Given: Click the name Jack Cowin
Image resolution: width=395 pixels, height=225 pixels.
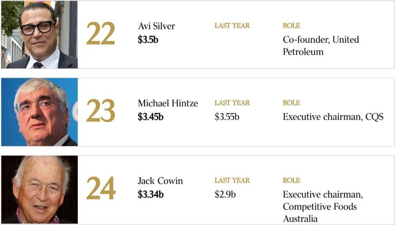Looking at the screenshot, I should [160, 181].
